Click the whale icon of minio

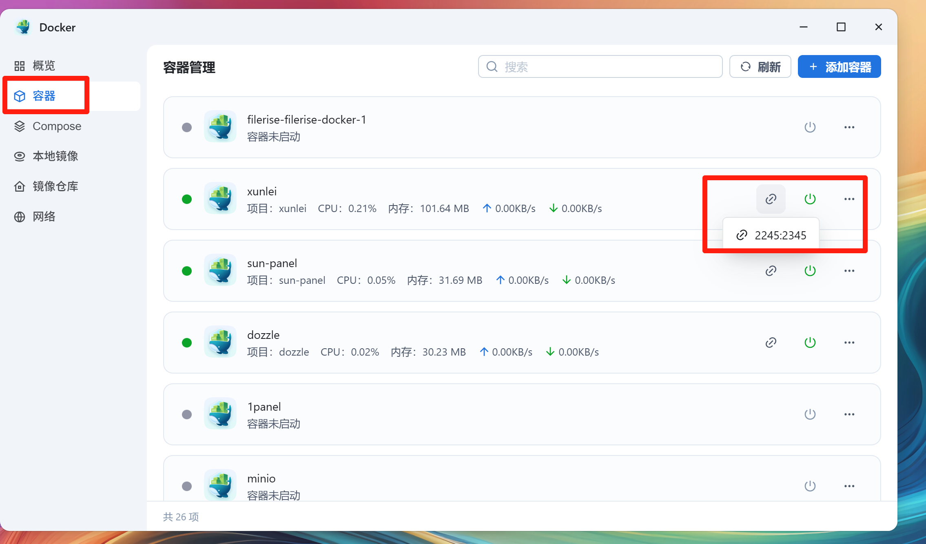(x=220, y=485)
